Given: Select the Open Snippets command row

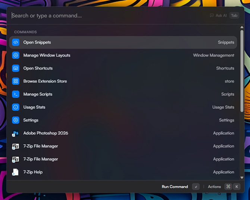Looking at the screenshot, I should [x=123, y=42].
